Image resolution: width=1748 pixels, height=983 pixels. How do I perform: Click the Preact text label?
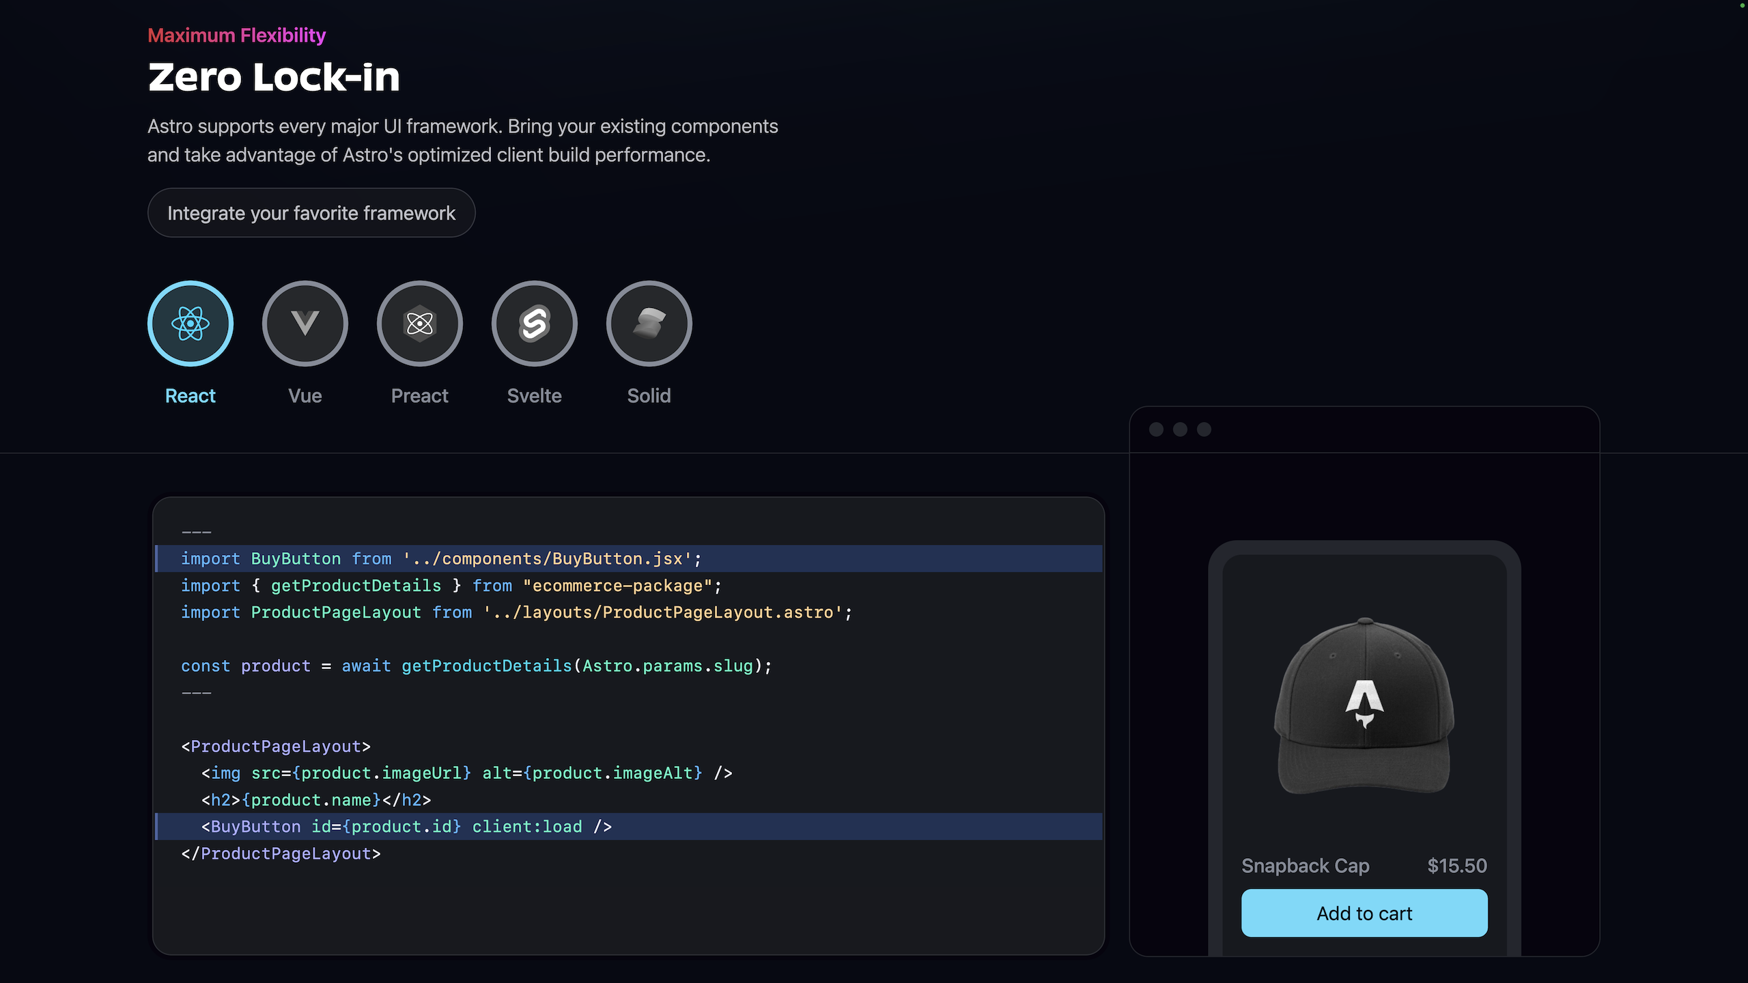click(x=419, y=396)
